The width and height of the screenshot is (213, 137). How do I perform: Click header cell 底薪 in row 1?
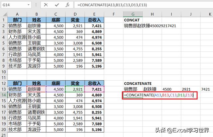[56, 20]
